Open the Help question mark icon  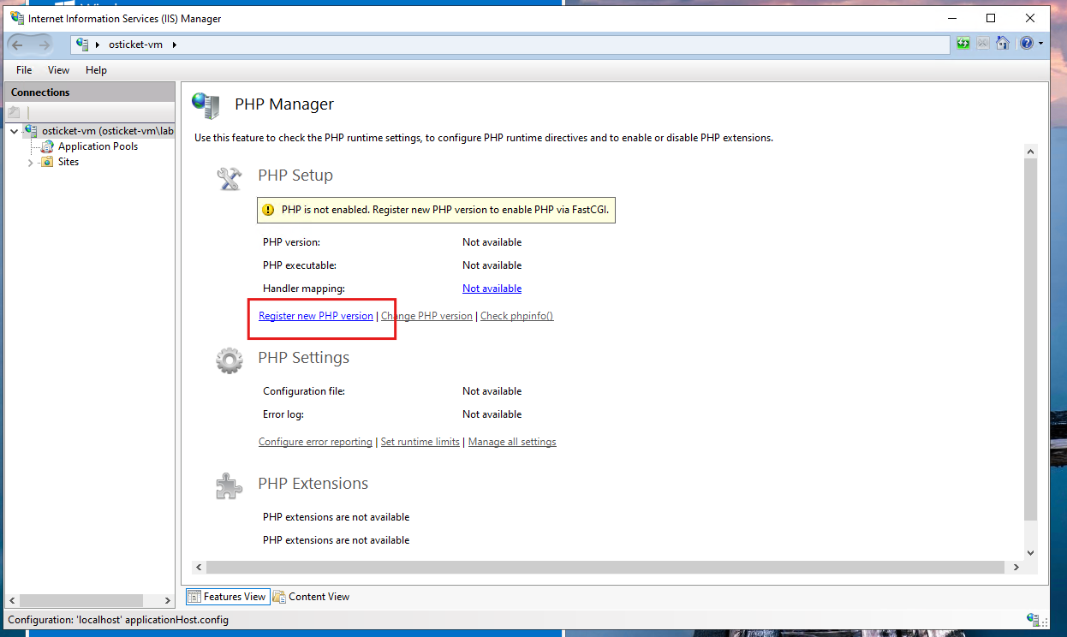click(1026, 44)
